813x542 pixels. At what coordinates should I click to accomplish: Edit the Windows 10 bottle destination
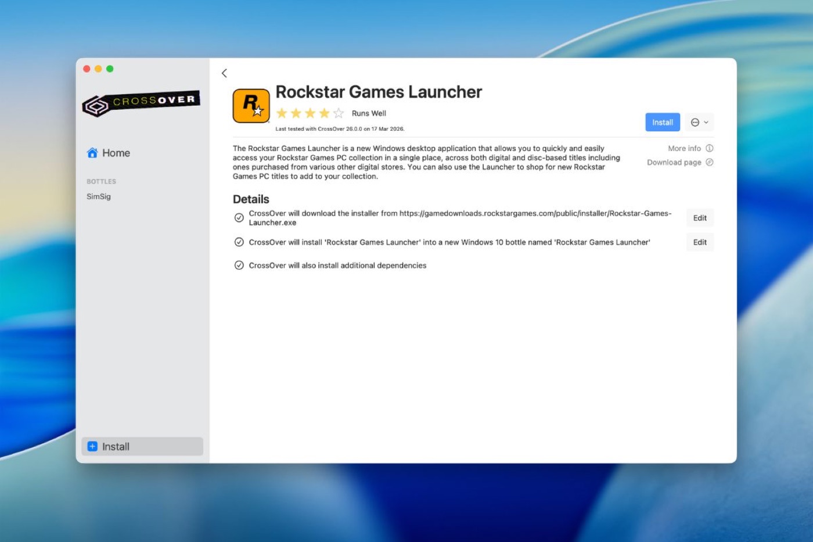point(700,242)
